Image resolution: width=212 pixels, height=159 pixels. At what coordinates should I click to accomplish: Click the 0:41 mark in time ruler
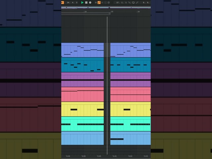115,156
